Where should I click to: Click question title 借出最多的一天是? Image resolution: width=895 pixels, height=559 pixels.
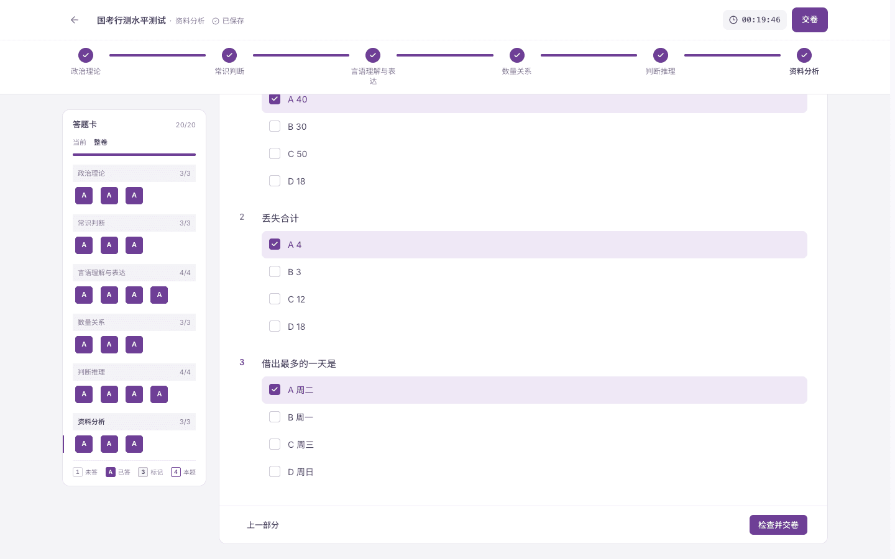[299, 363]
